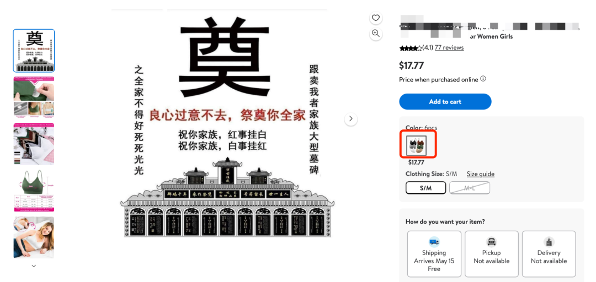Choose the Pickup fulfillment option
Image resolution: width=596 pixels, height=282 pixels.
tap(492, 254)
